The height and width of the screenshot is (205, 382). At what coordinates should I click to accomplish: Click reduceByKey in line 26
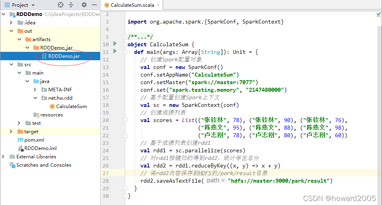pos(209,166)
